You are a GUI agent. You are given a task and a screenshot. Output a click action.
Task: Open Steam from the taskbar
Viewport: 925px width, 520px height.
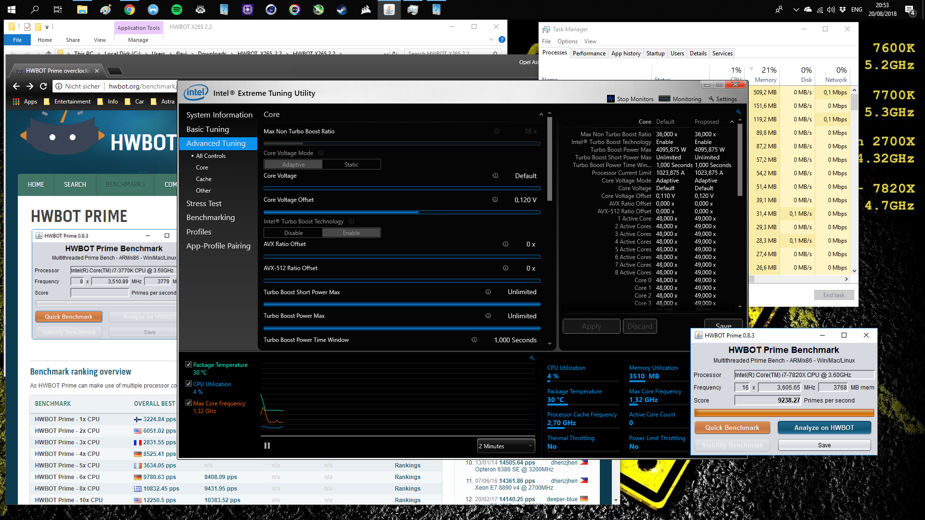click(342, 9)
